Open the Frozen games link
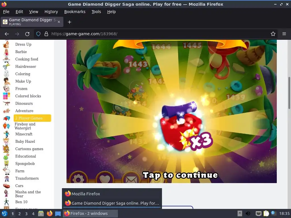The image size is (291, 218). click(x=21, y=89)
